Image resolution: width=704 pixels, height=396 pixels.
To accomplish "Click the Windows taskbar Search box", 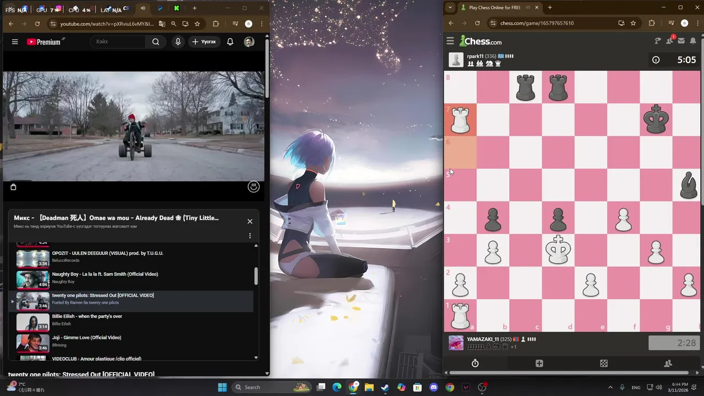I will click(x=272, y=387).
